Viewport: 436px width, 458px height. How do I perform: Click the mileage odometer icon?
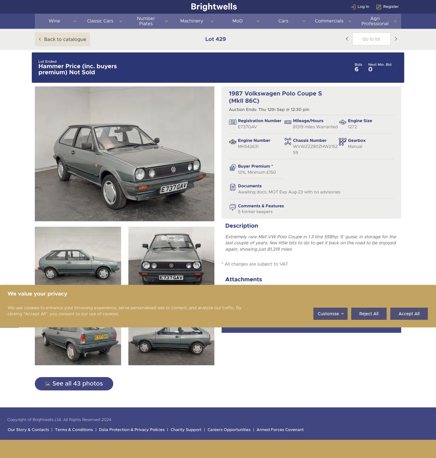288,122
